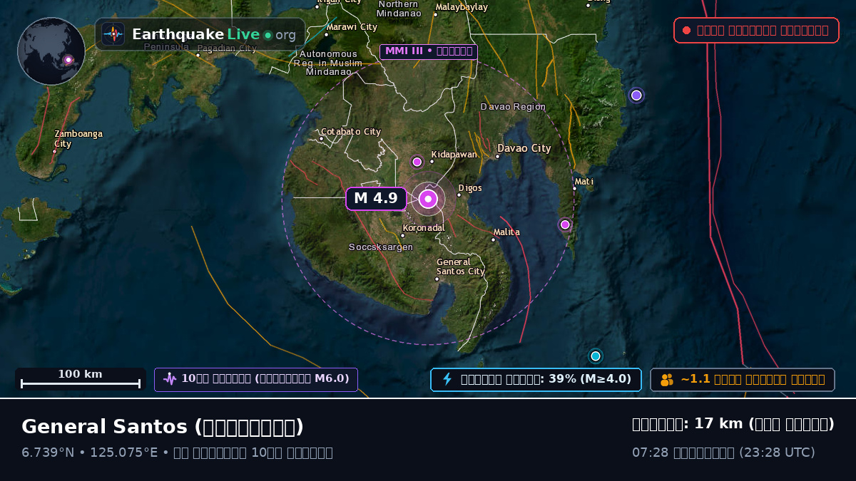This screenshot has width=856, height=481.
Task: Click the 17 km depth readout
Action: 733,424
